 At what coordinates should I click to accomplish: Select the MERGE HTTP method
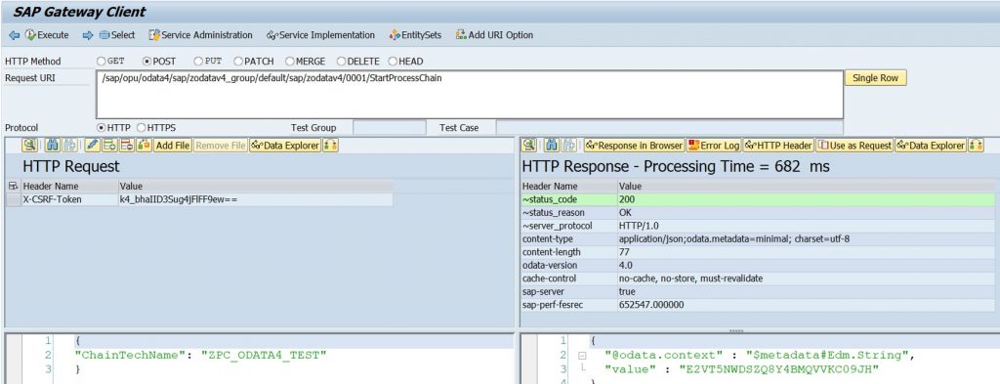pos(289,62)
